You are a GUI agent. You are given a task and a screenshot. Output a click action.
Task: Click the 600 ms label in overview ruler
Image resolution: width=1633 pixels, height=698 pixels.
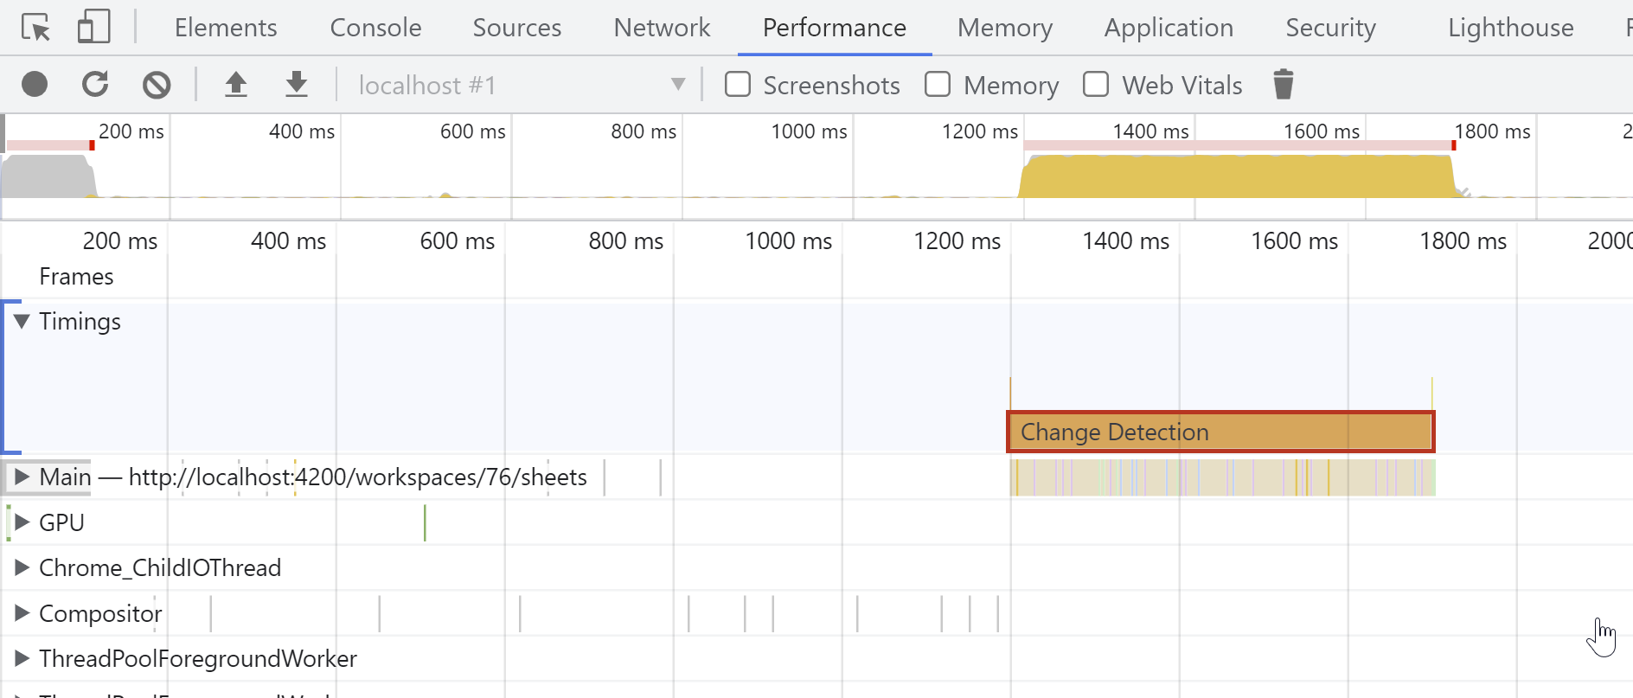(x=472, y=131)
